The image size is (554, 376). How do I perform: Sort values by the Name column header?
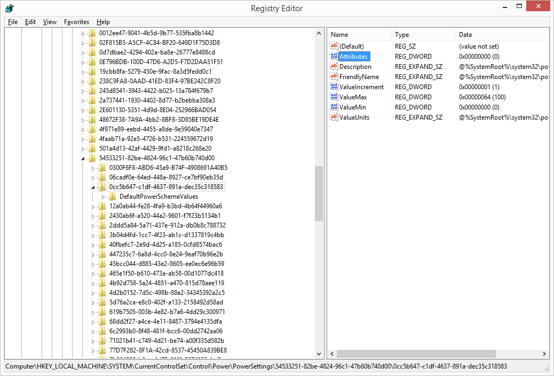click(x=359, y=35)
